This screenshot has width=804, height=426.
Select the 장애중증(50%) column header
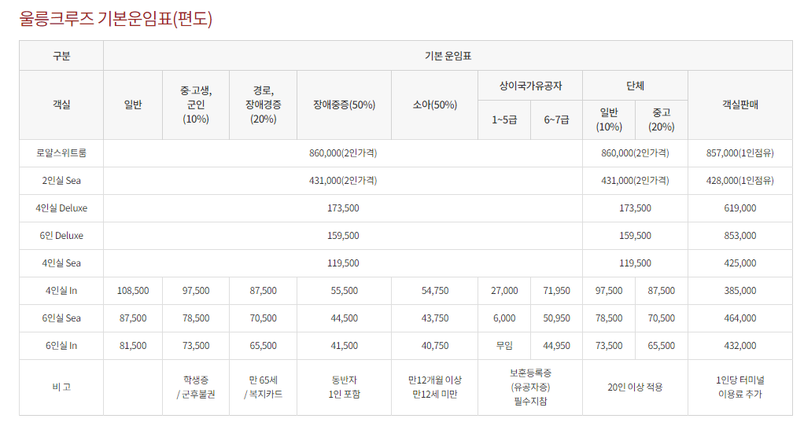click(344, 105)
